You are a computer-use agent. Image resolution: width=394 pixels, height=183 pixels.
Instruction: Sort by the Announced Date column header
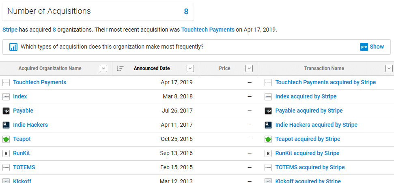coord(152,68)
